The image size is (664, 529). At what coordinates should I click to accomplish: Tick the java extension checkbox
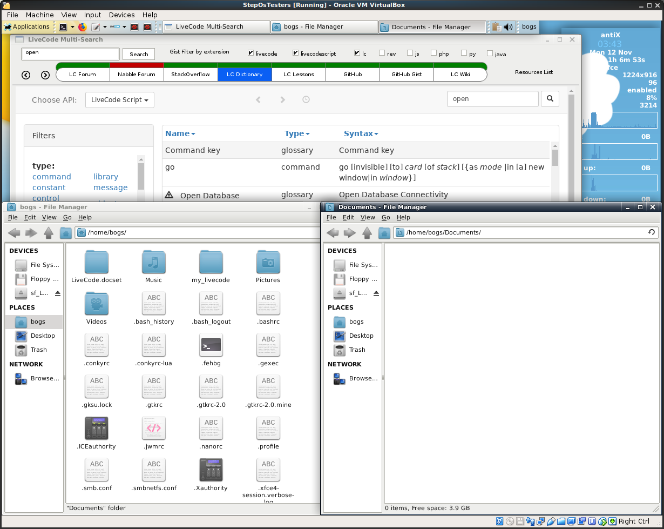coord(490,53)
